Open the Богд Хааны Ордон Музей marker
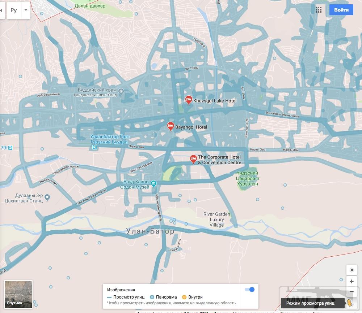Viewport: 362px width, 313px height. click(154, 184)
